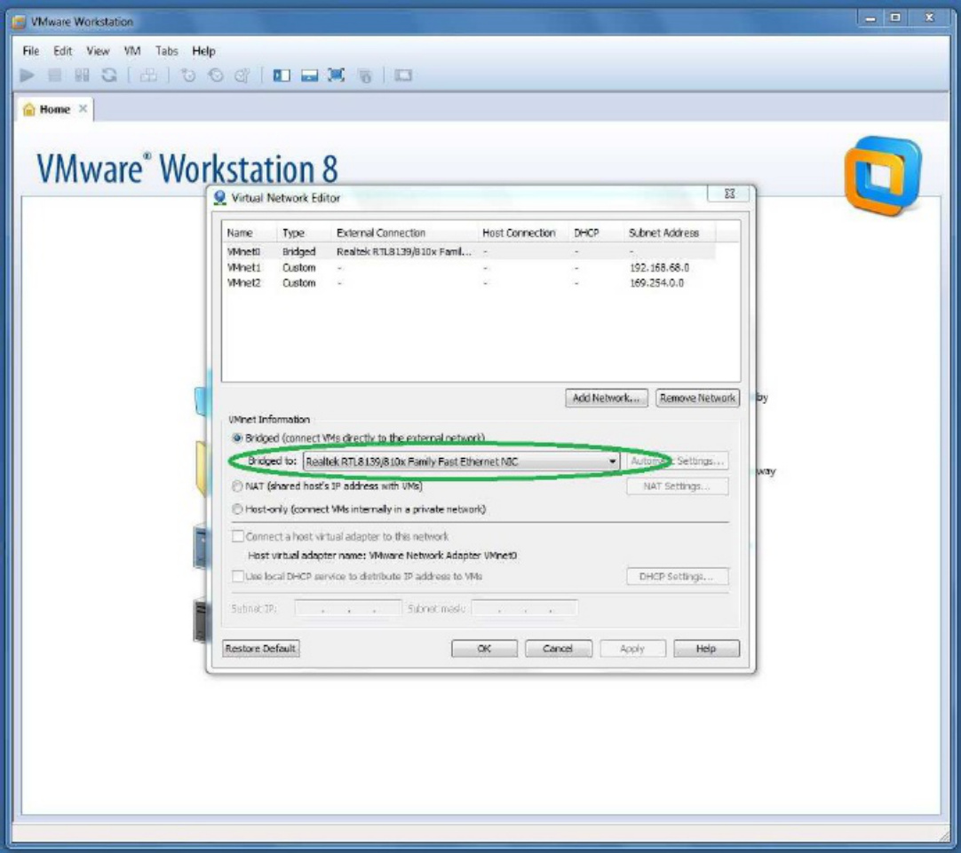Screen dimensions: 961x853
Task: Click the Automatic Settings button
Action: [678, 461]
